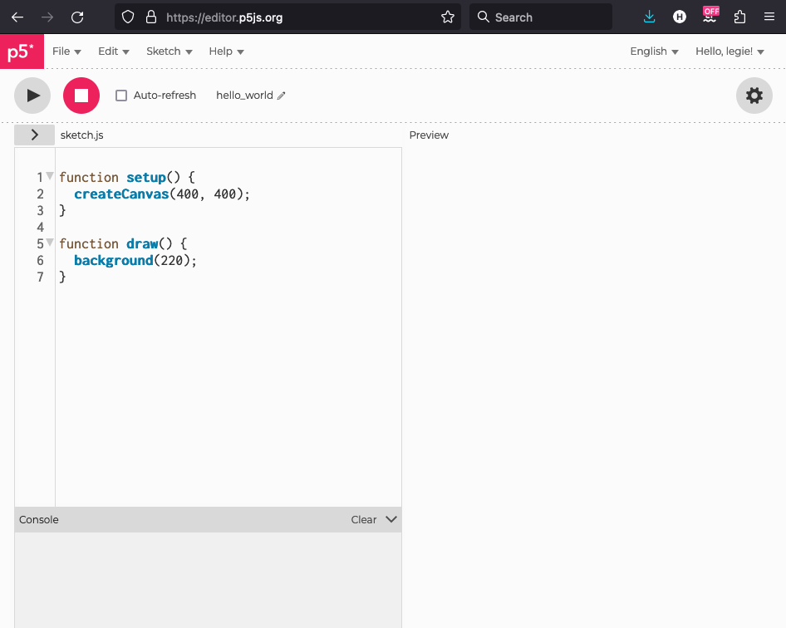
Task: Open the browser extensions puzzle icon
Action: point(739,17)
